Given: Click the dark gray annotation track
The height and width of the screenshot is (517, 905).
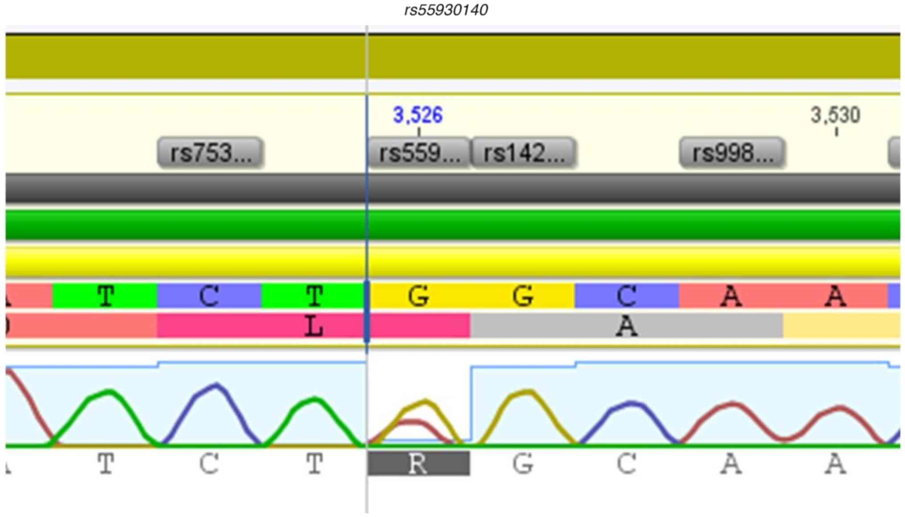Looking at the screenshot, I should coord(453,188).
